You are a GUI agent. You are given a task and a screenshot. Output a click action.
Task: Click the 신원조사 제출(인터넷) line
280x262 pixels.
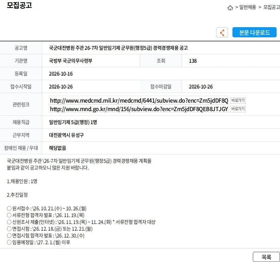tap(81, 222)
